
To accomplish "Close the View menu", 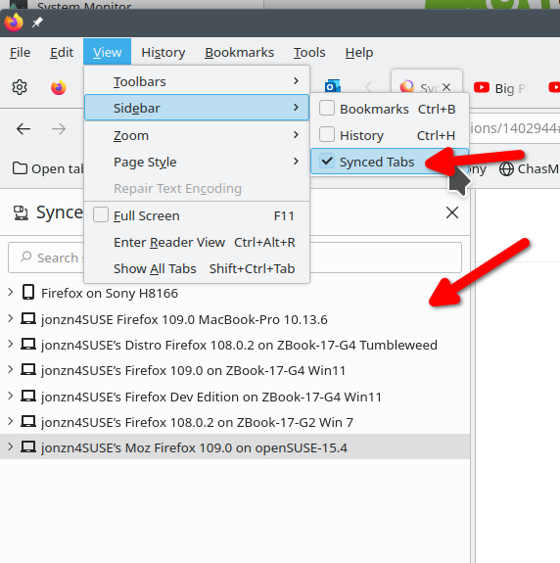I will point(108,53).
